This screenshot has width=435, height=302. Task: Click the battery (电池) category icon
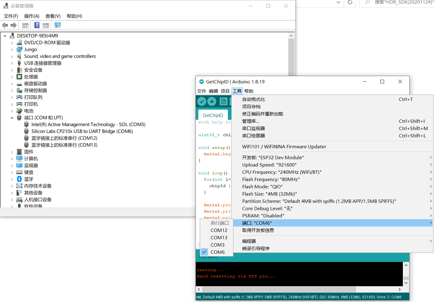click(19, 111)
